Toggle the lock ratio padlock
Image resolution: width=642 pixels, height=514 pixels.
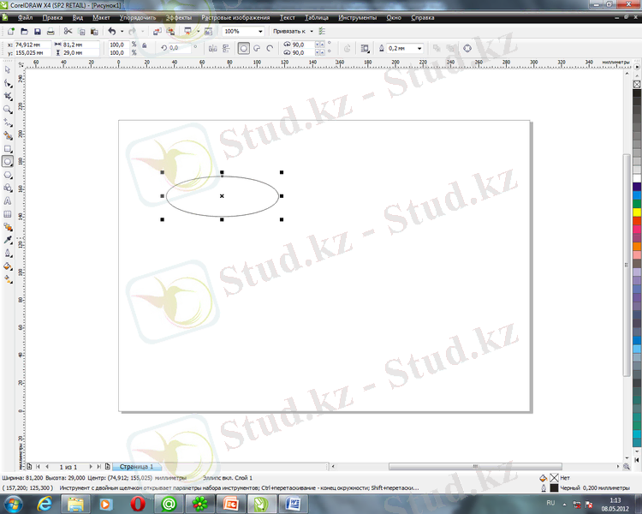(x=144, y=45)
